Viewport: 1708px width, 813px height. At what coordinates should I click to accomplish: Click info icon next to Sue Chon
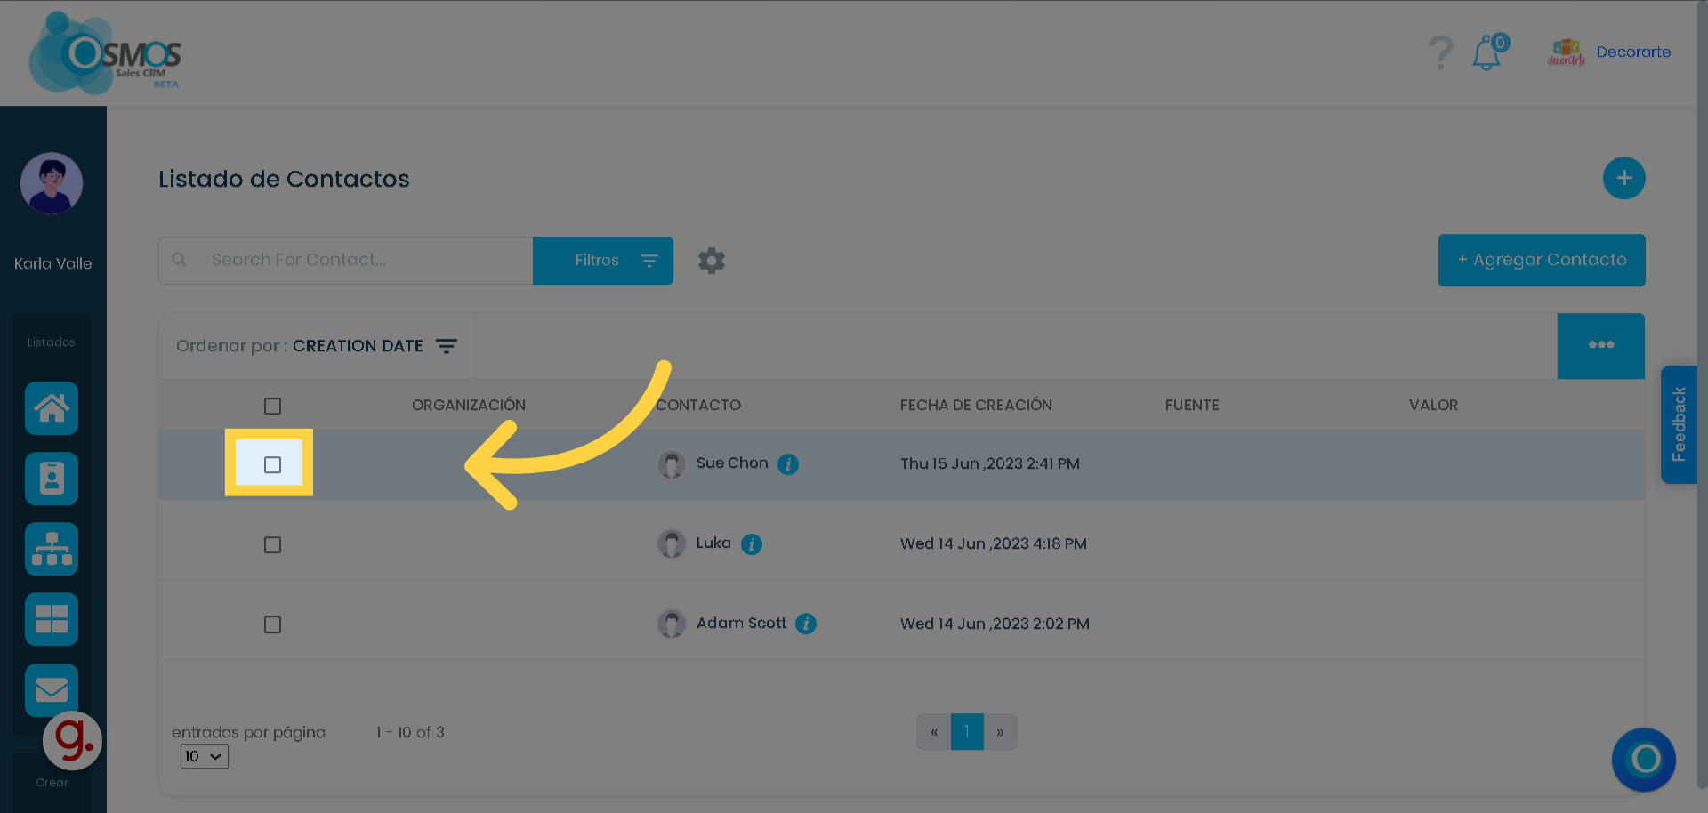(788, 464)
